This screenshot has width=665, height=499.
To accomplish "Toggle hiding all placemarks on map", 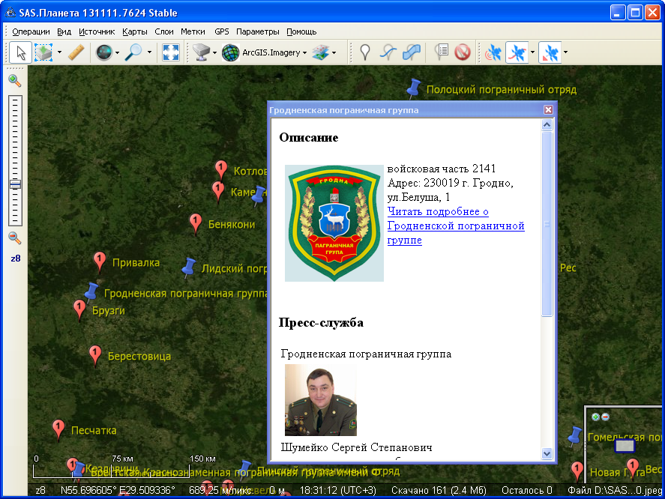I will (x=463, y=52).
